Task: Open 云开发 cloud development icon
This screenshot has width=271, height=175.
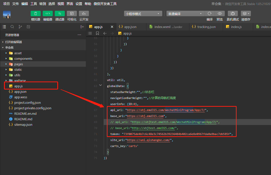Action: coord(84,13)
